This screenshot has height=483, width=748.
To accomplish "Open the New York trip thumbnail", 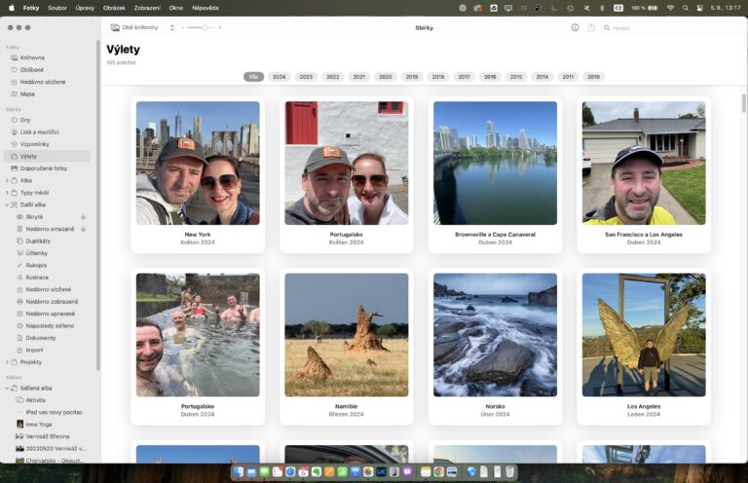I will point(198,163).
